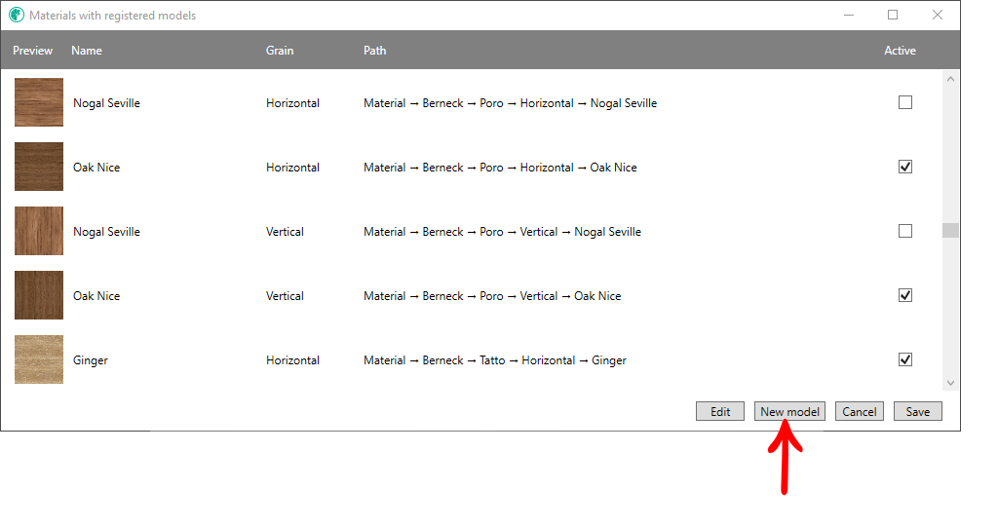998x527 pixels.
Task: Select path ending in Vertical → Nogal Seville
Action: point(502,232)
